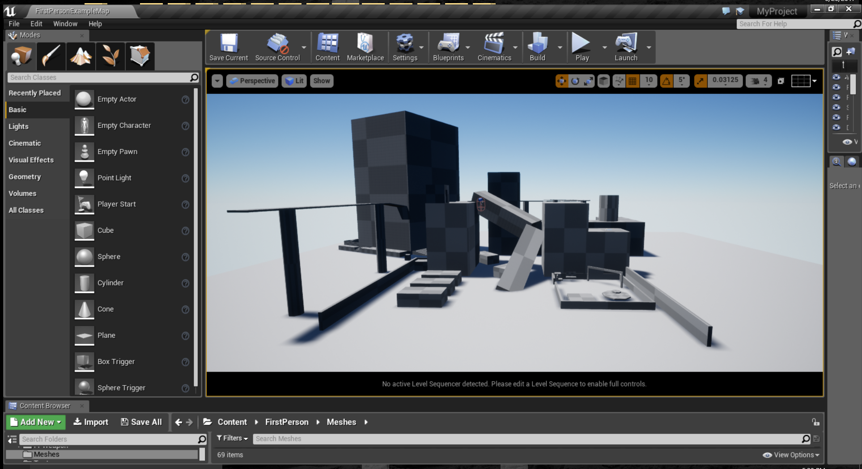Select the Lights category tab
The height and width of the screenshot is (469, 862).
(38, 126)
